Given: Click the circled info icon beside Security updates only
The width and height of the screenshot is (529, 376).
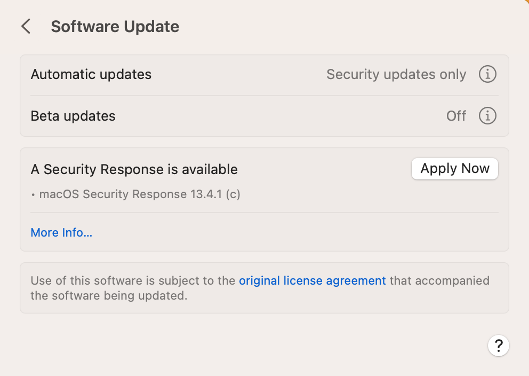Looking at the screenshot, I should coord(487,74).
